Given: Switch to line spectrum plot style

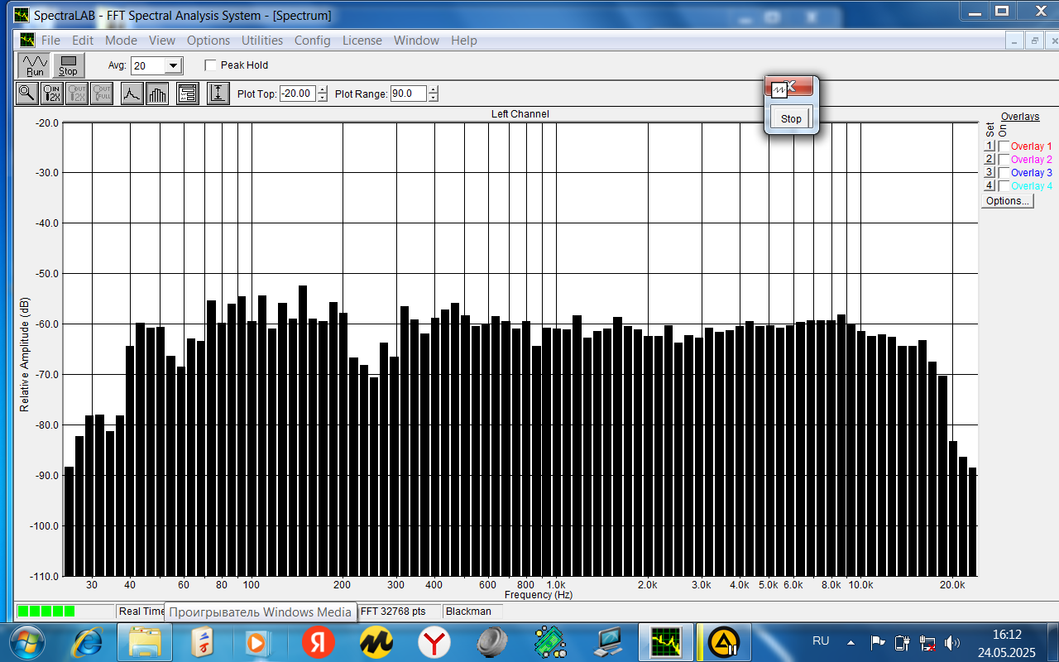Looking at the screenshot, I should coord(132,94).
